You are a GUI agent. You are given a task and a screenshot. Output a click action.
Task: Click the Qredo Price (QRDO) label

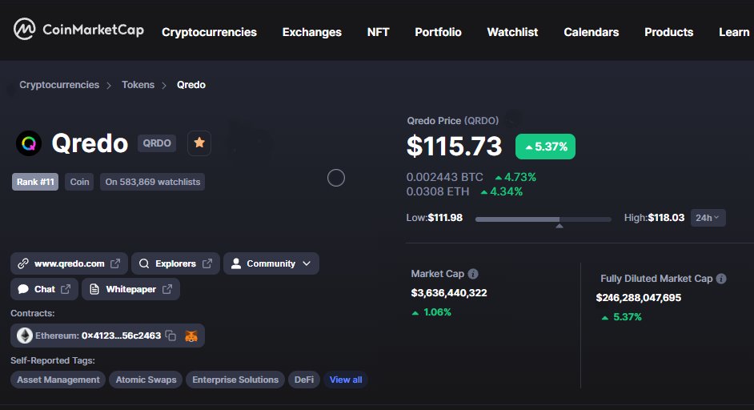click(x=453, y=121)
